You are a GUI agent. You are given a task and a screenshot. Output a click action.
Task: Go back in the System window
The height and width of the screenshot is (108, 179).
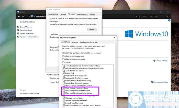(x=19, y=16)
